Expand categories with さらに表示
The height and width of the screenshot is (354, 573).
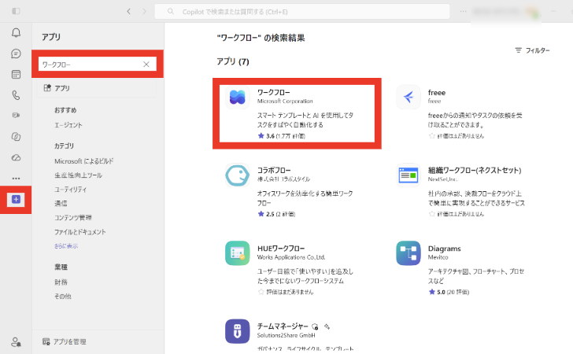pos(66,246)
